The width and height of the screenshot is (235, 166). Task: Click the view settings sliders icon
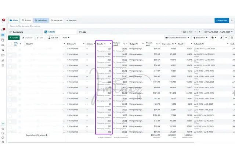(x=232, y=21)
